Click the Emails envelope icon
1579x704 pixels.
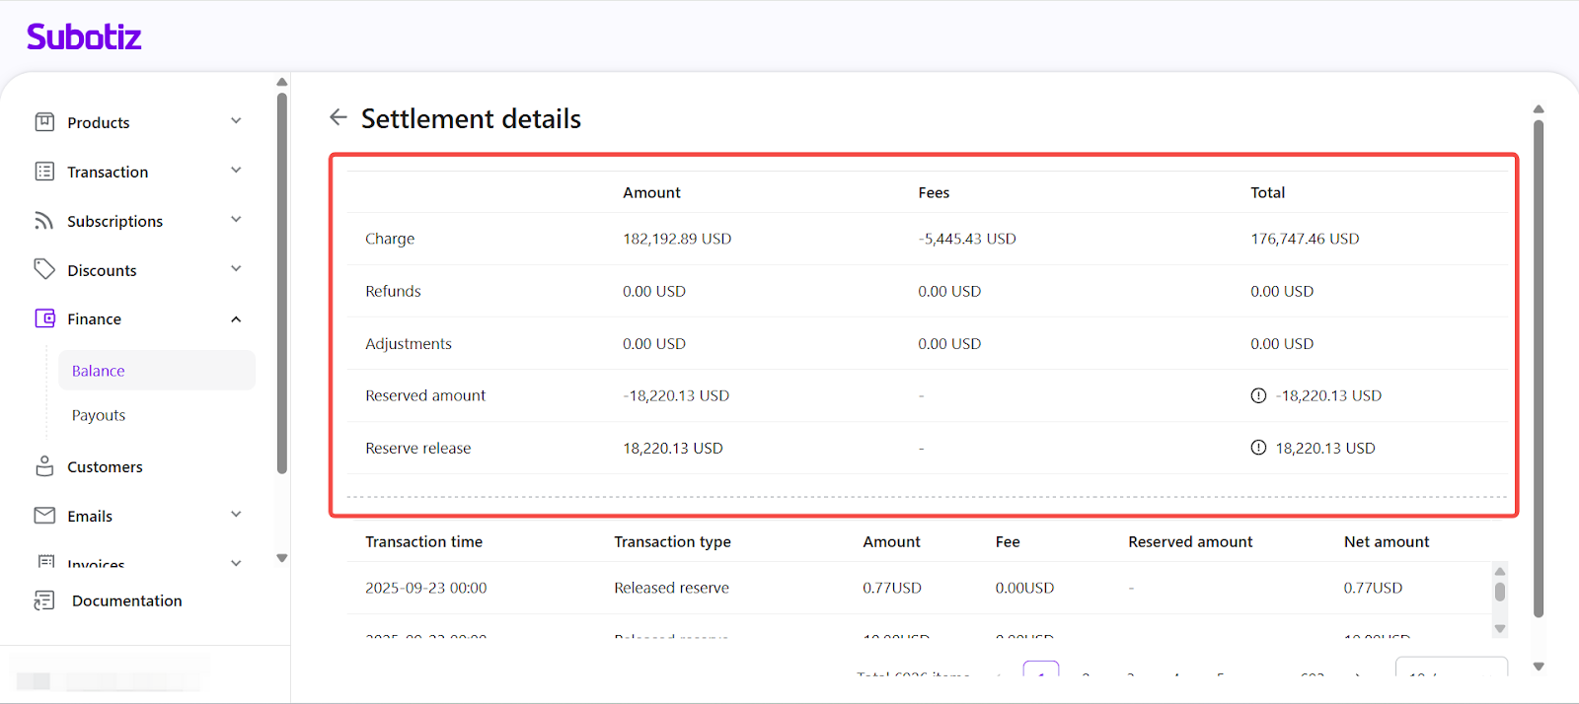pyautogui.click(x=44, y=516)
